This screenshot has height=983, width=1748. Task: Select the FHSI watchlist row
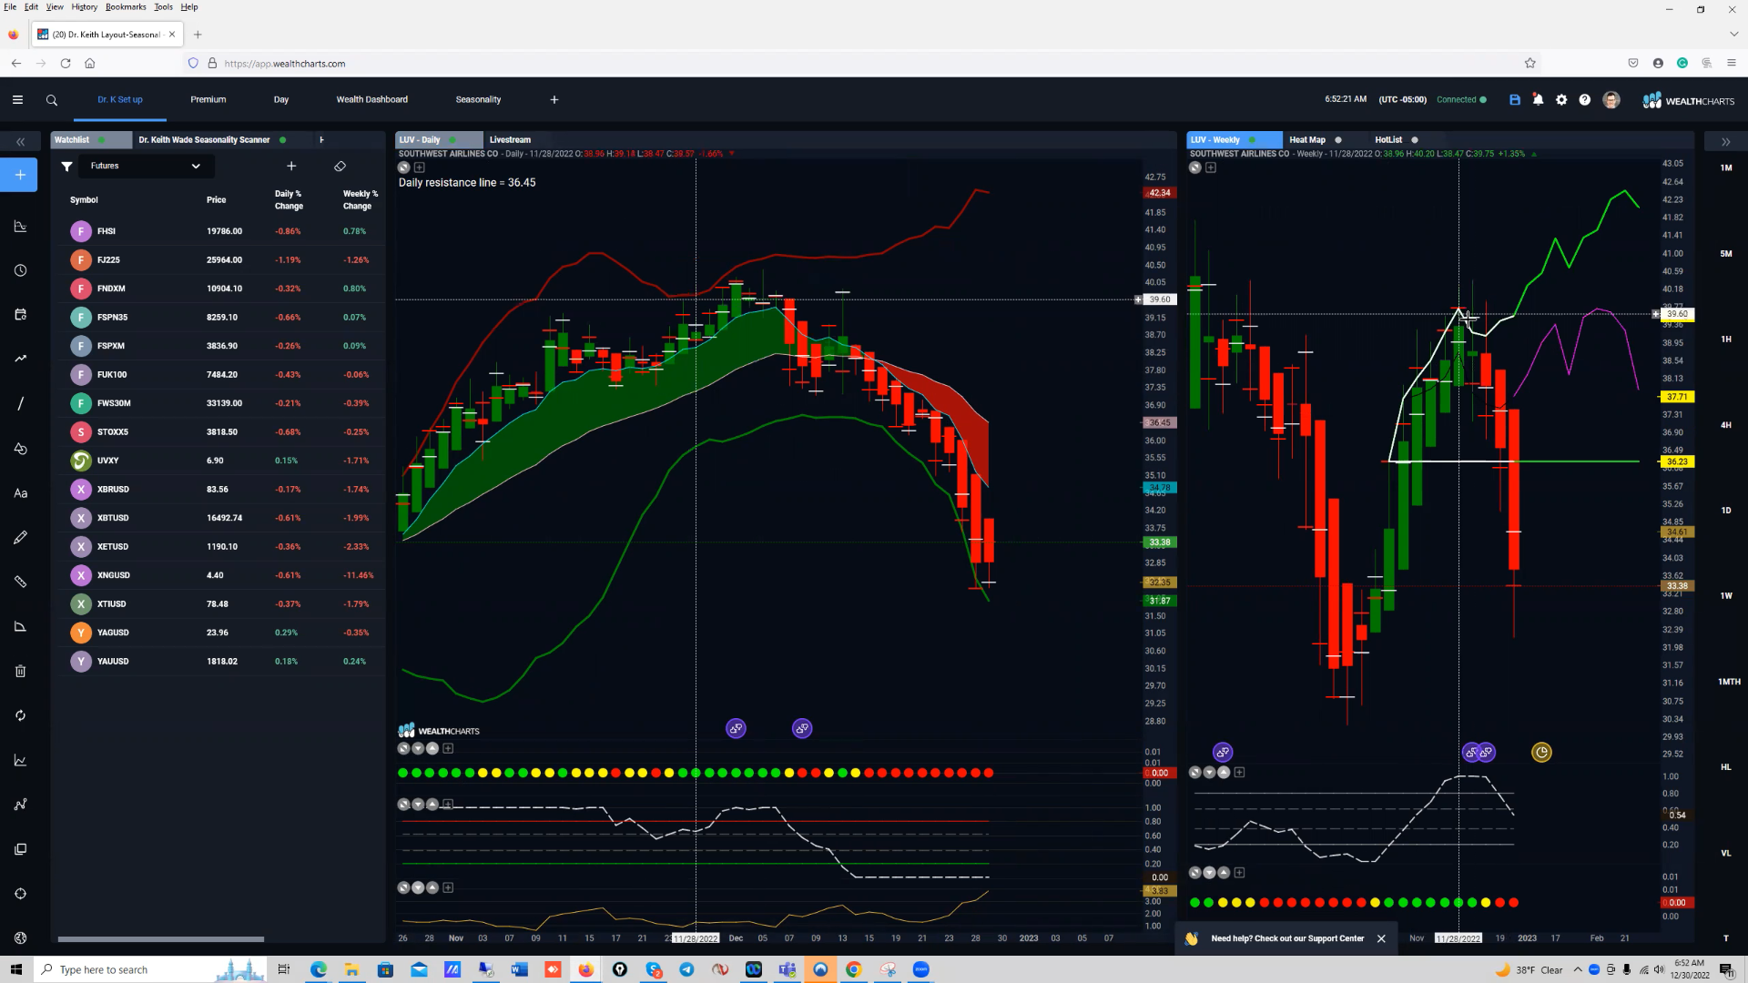tap(223, 231)
